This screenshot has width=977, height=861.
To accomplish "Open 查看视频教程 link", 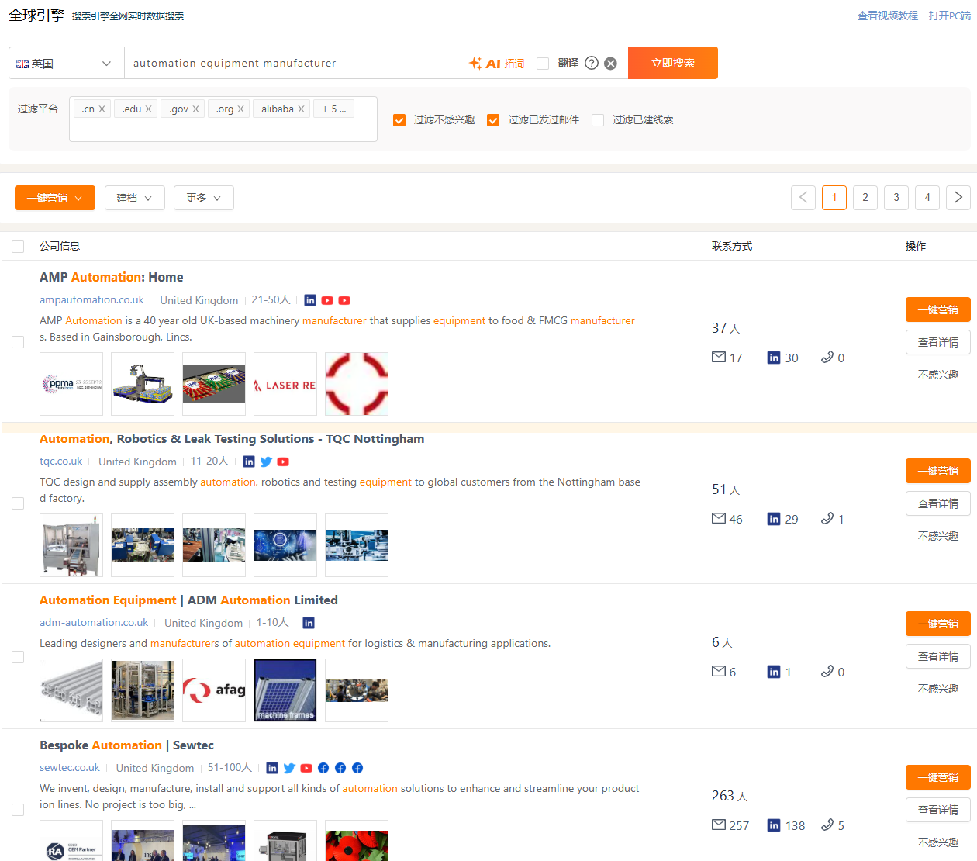I will click(x=888, y=16).
